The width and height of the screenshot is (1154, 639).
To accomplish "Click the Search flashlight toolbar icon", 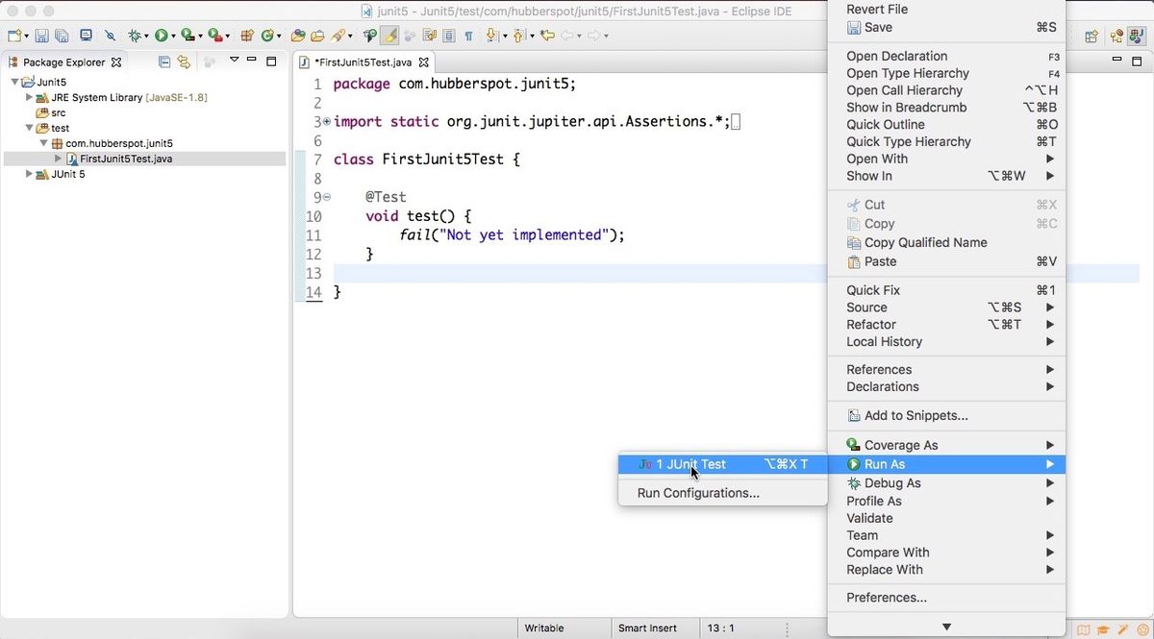I will pos(338,36).
